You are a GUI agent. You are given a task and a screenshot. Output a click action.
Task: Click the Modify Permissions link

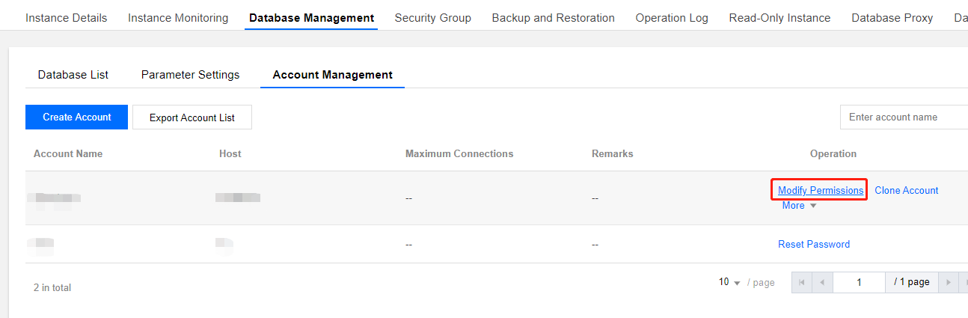[821, 191]
